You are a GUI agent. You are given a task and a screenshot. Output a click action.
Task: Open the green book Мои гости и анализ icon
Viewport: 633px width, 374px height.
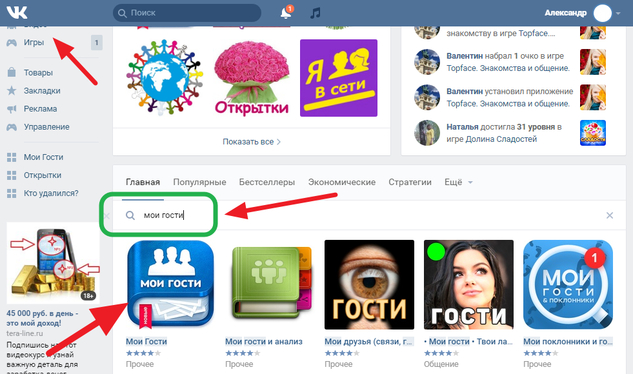tap(270, 284)
